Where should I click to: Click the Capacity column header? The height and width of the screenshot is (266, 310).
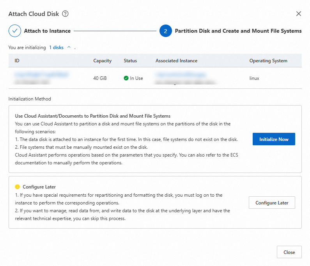tap(102, 61)
